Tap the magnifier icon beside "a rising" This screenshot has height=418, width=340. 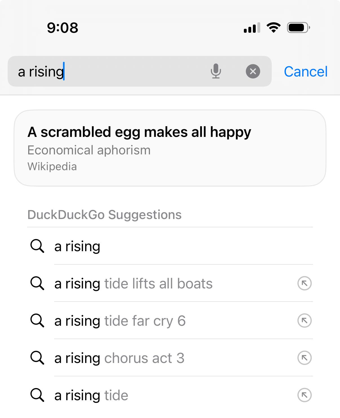(x=37, y=246)
